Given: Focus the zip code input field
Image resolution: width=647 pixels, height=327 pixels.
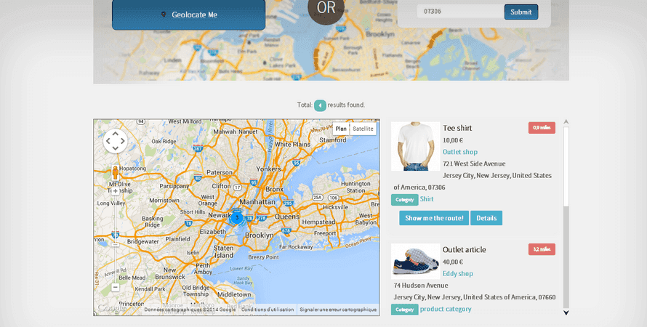Looking at the screenshot, I should pyautogui.click(x=460, y=11).
